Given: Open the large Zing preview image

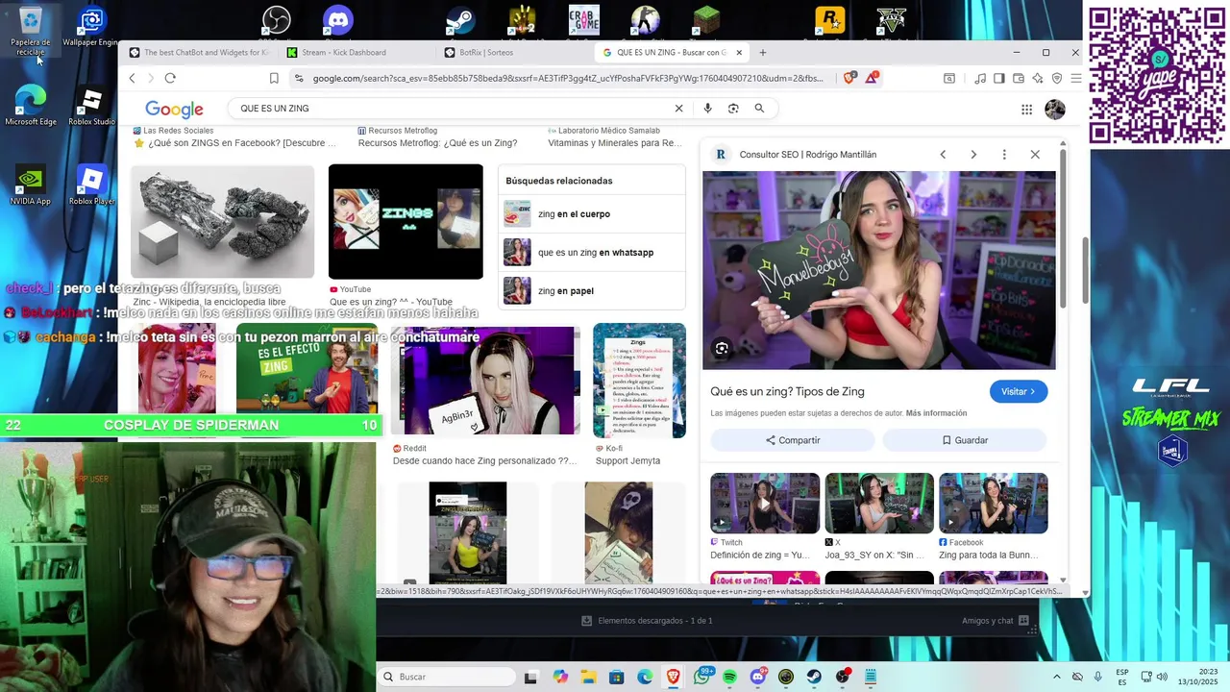Looking at the screenshot, I should [879, 270].
